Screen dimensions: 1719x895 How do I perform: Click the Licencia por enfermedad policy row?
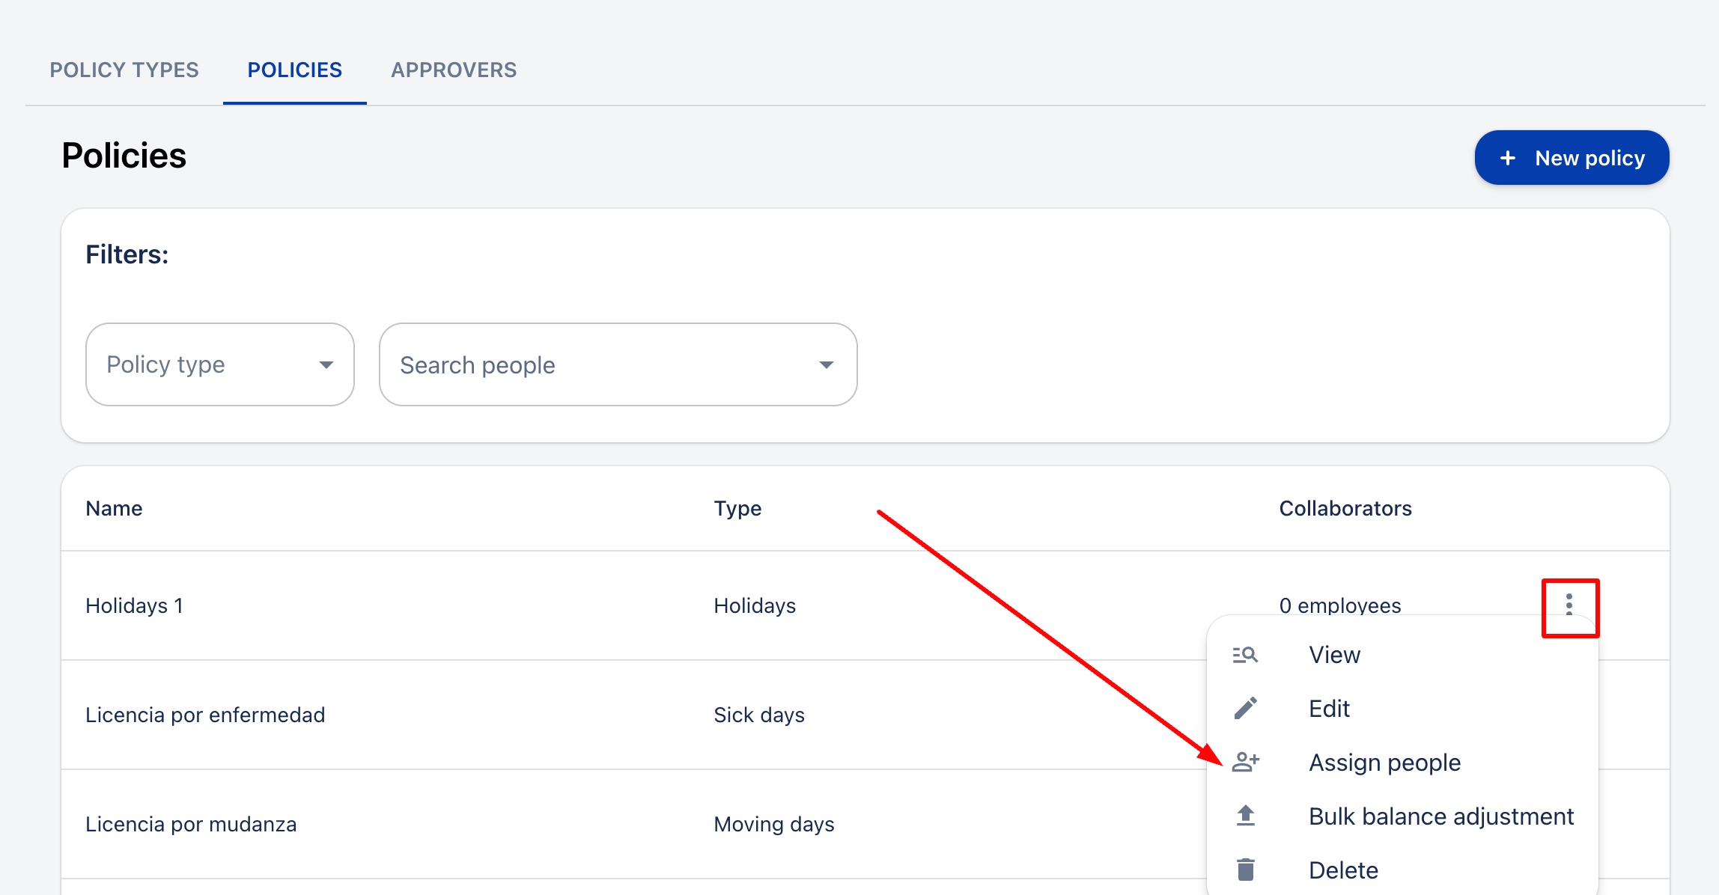click(205, 715)
